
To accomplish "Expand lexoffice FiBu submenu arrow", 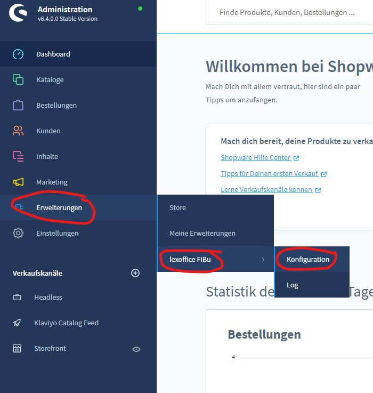I will (263, 259).
